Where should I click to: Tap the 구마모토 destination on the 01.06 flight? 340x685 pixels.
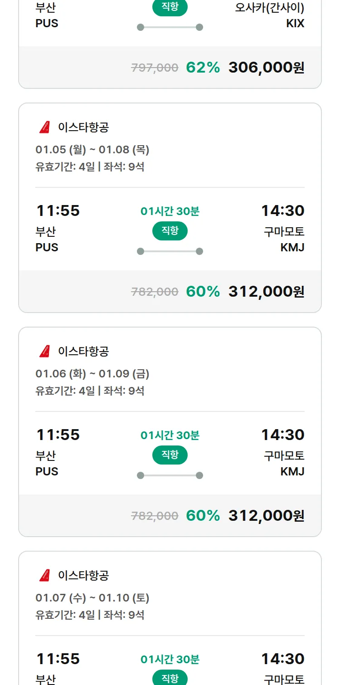284,455
